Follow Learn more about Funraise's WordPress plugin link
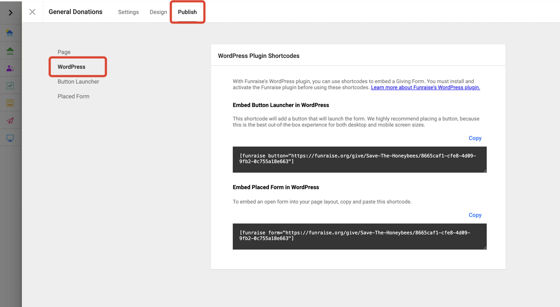 [425, 87]
